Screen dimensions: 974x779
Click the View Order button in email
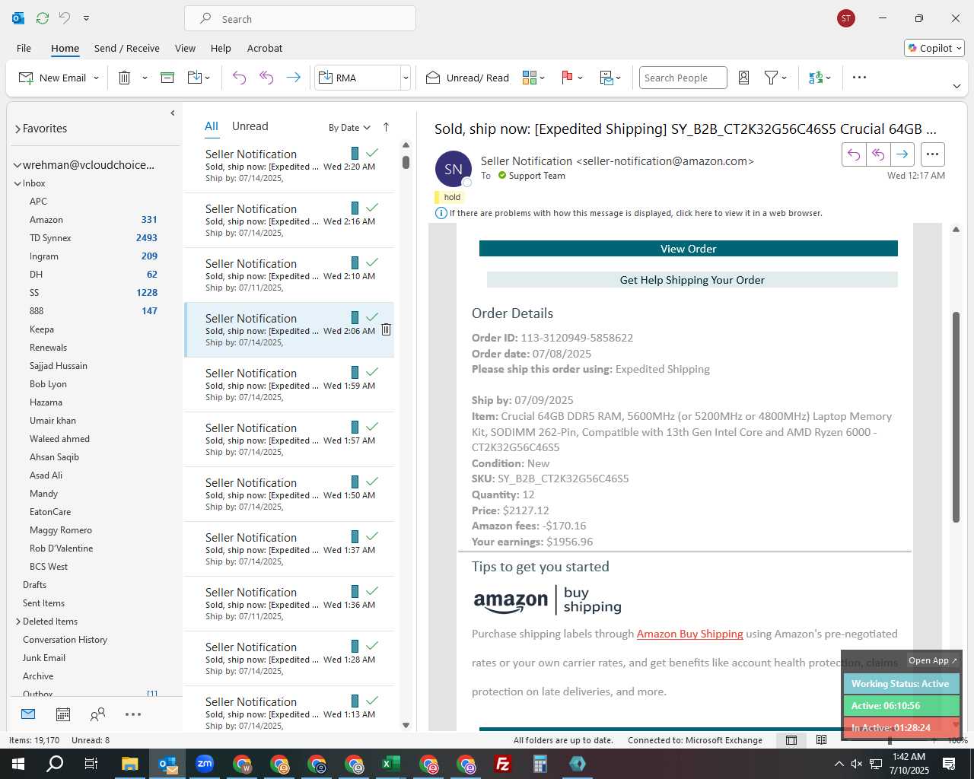tap(688, 249)
